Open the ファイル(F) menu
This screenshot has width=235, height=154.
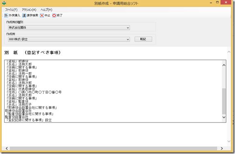[x=11, y=10]
